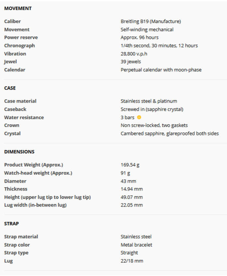
Task: Click the Power reserve label
Action: [x=21, y=37]
